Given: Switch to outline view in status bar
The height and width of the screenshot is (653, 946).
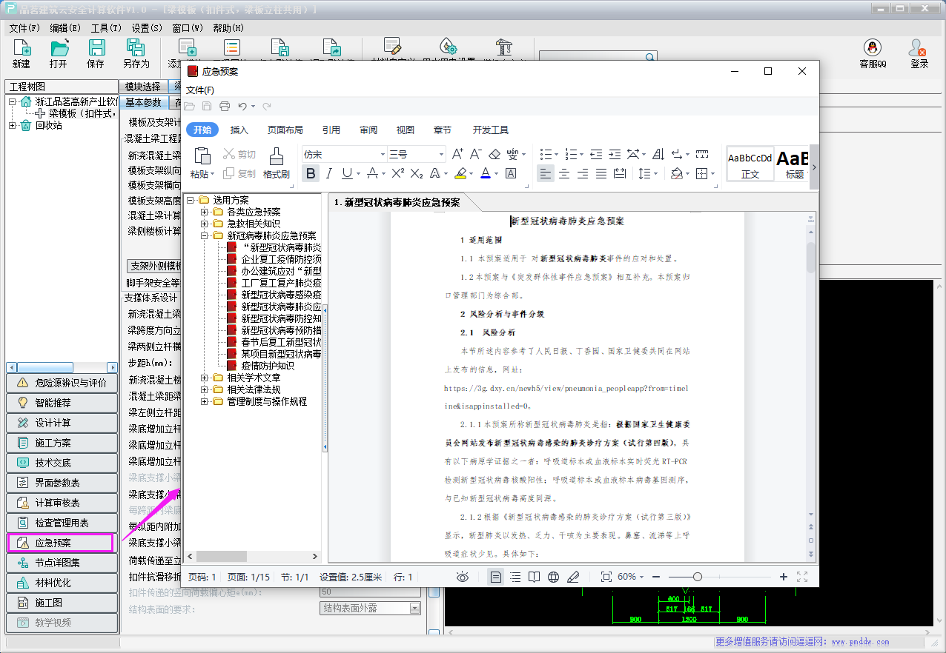Looking at the screenshot, I should tap(515, 577).
